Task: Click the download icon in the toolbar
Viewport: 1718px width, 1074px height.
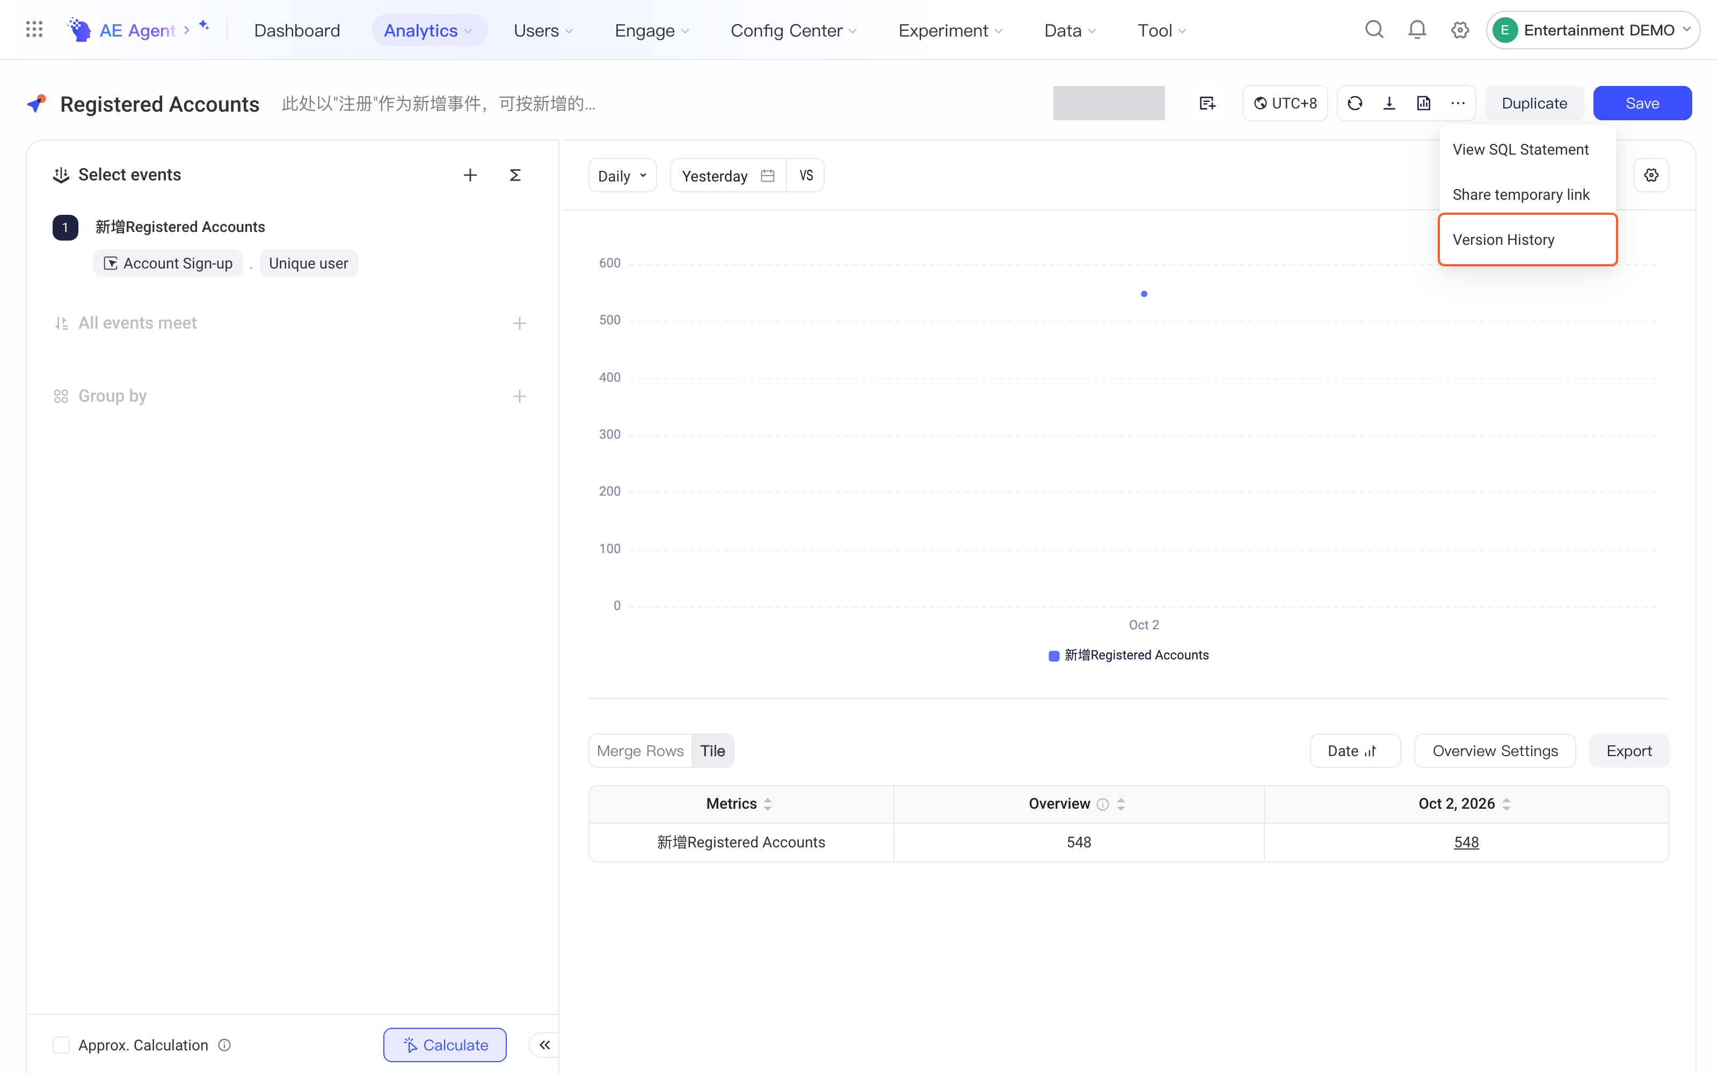Action: pos(1389,104)
